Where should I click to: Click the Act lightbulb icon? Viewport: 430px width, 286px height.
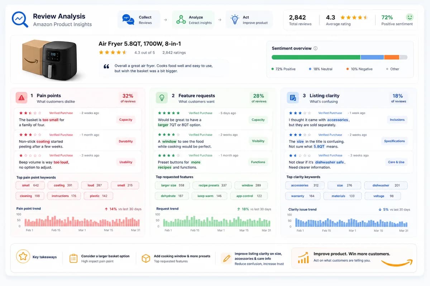pos(235,19)
